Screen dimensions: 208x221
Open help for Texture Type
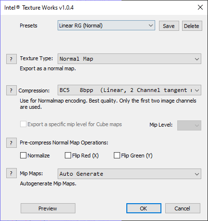coord(12,59)
